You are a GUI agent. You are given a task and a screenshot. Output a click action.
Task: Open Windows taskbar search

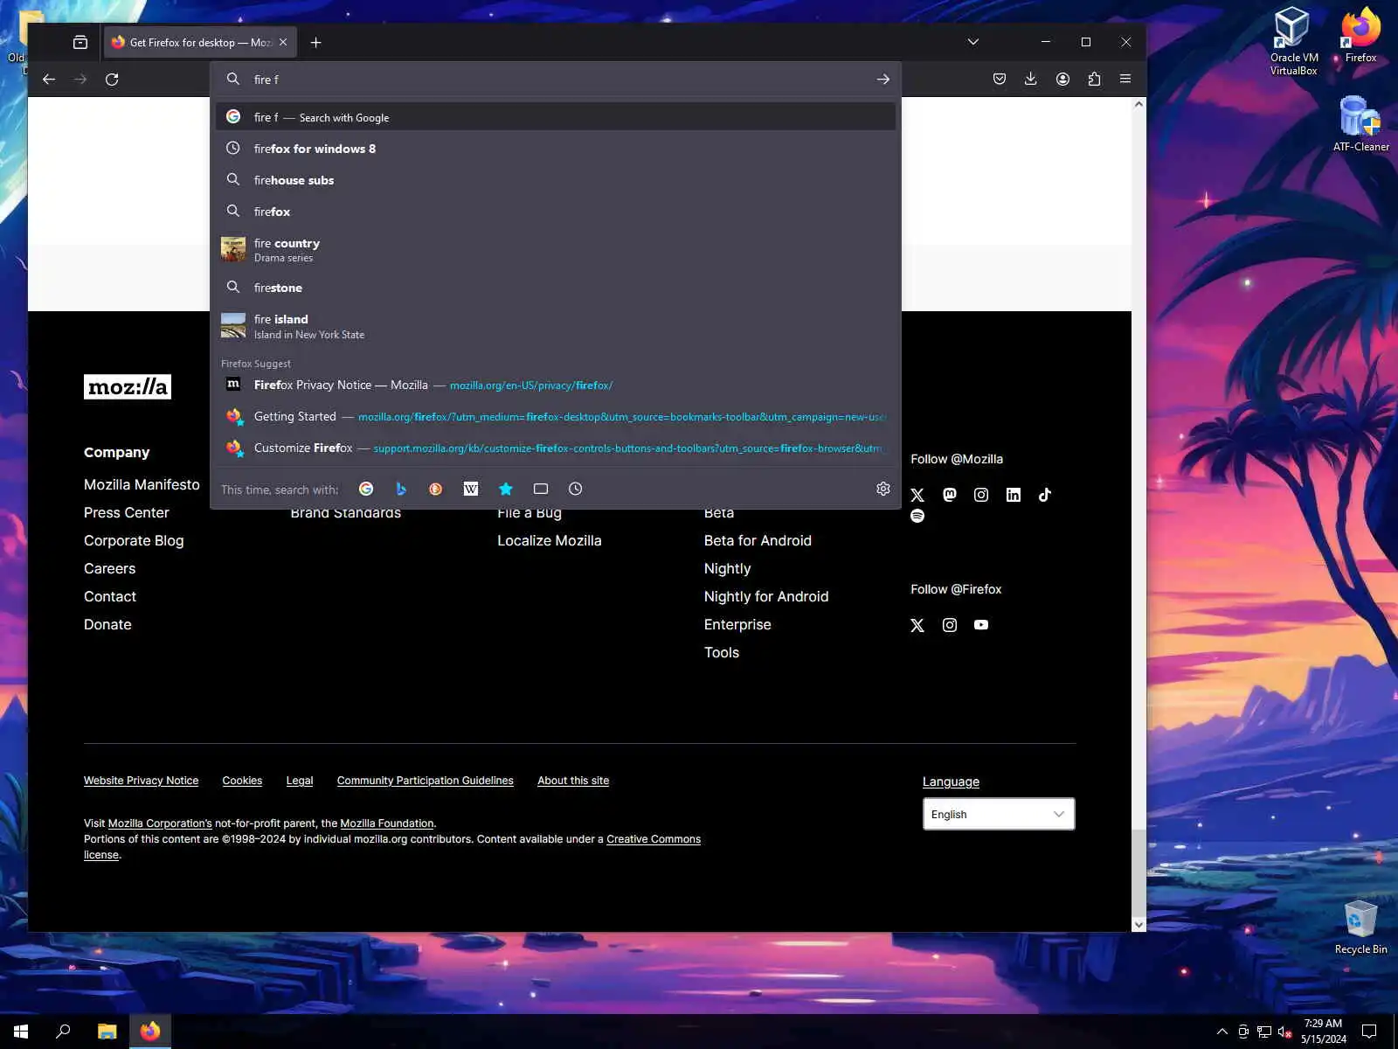[63, 1032]
